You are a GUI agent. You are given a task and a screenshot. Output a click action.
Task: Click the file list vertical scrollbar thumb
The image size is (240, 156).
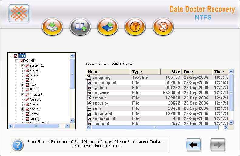pyautogui.click(x=231, y=93)
